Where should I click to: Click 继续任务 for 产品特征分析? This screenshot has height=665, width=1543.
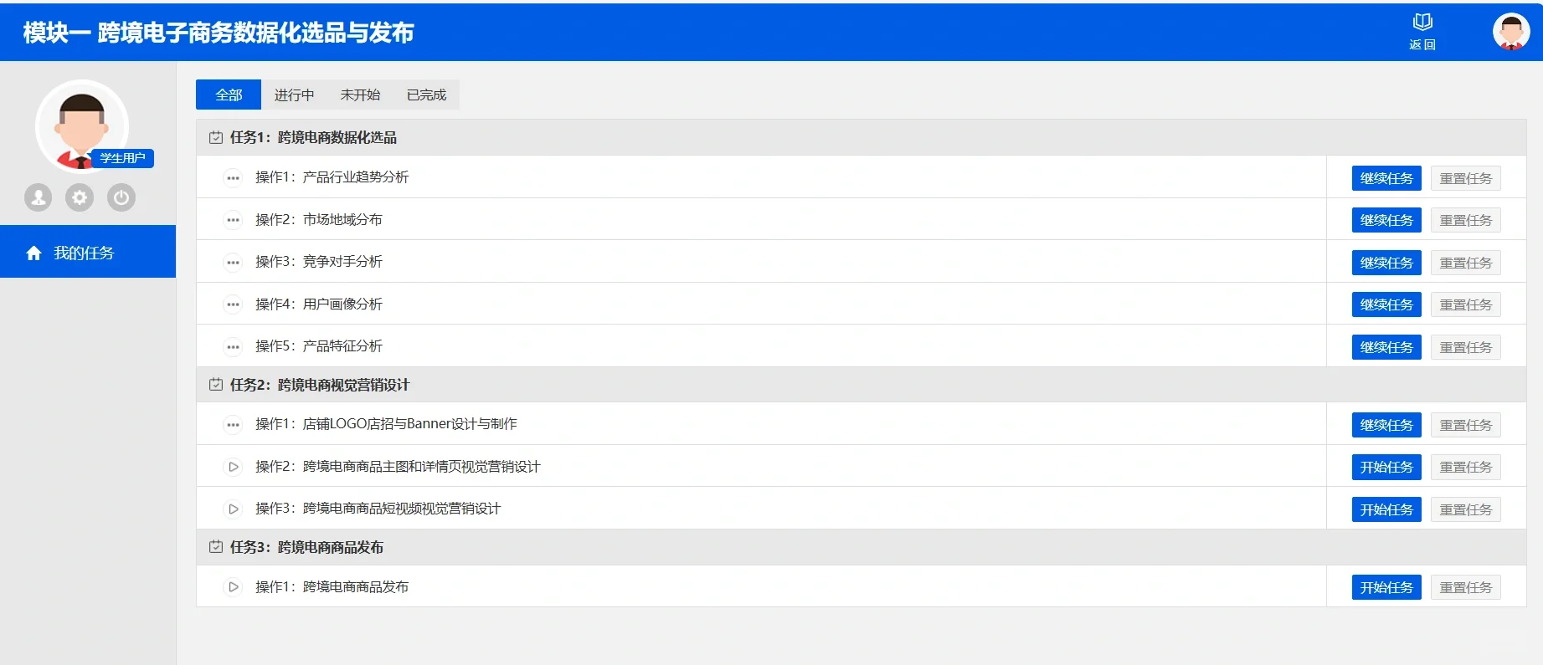click(1386, 347)
